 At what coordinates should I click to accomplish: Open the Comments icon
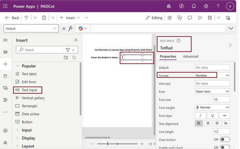[190, 18]
